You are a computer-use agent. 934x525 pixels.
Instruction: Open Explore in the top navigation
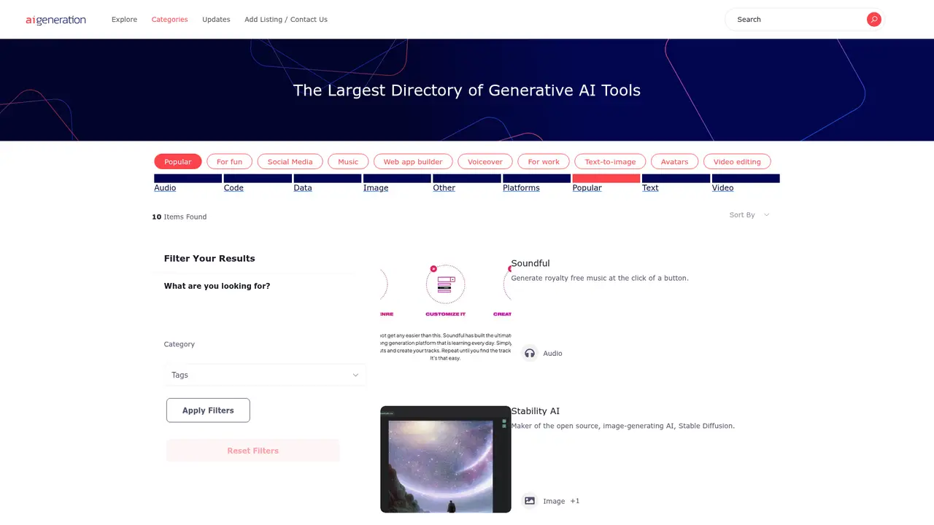click(124, 20)
